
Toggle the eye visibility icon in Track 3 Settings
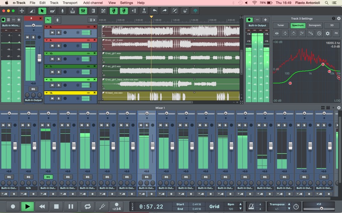point(277,33)
